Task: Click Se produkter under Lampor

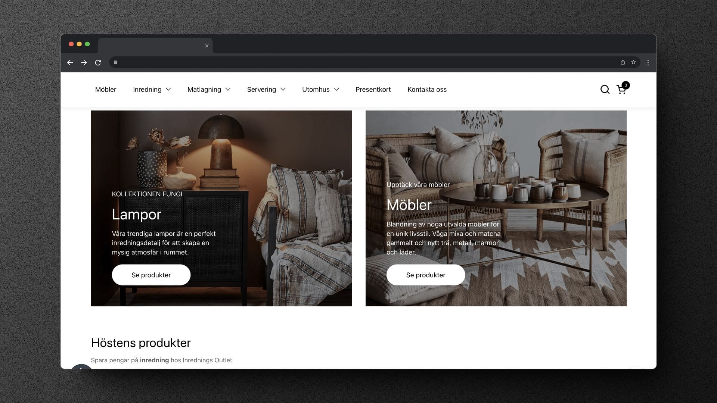Action: pos(151,275)
